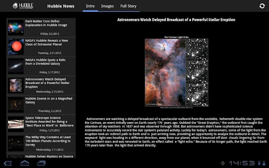
Task: Click the Eta Carinae Light Echo caption
Action: (x=176, y=37)
